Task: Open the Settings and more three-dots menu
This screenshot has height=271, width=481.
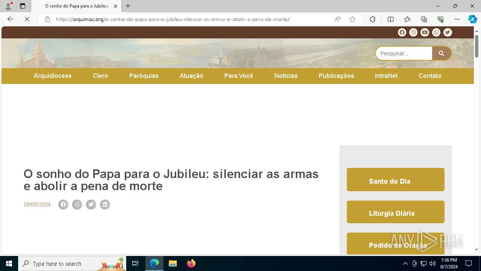Action: pos(457,19)
